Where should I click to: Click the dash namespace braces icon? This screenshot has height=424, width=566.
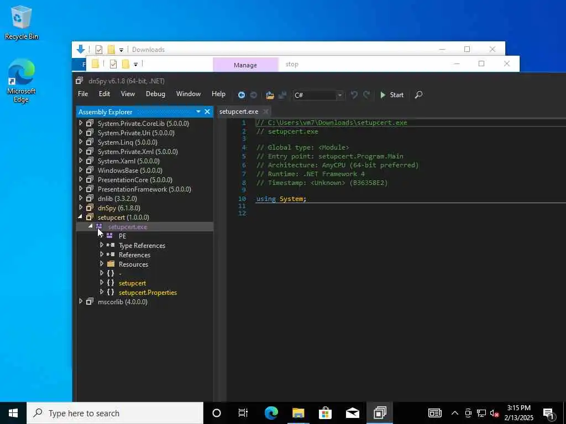click(111, 273)
